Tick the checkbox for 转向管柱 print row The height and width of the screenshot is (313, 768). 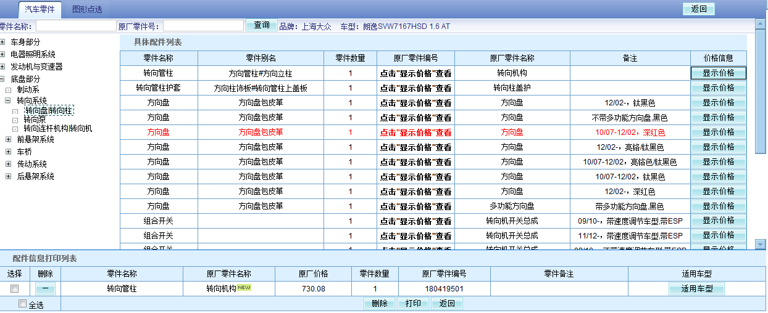(15, 288)
